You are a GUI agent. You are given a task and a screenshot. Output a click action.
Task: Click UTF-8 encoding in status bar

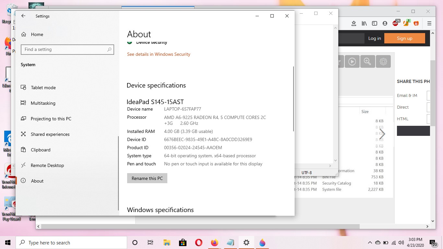[x=306, y=172]
